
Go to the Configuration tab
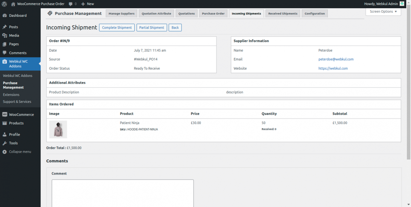pos(314,13)
